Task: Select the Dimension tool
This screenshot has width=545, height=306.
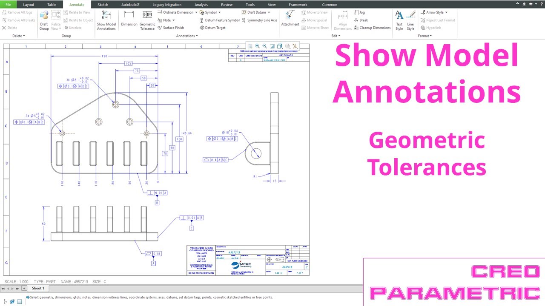Action: click(x=129, y=19)
